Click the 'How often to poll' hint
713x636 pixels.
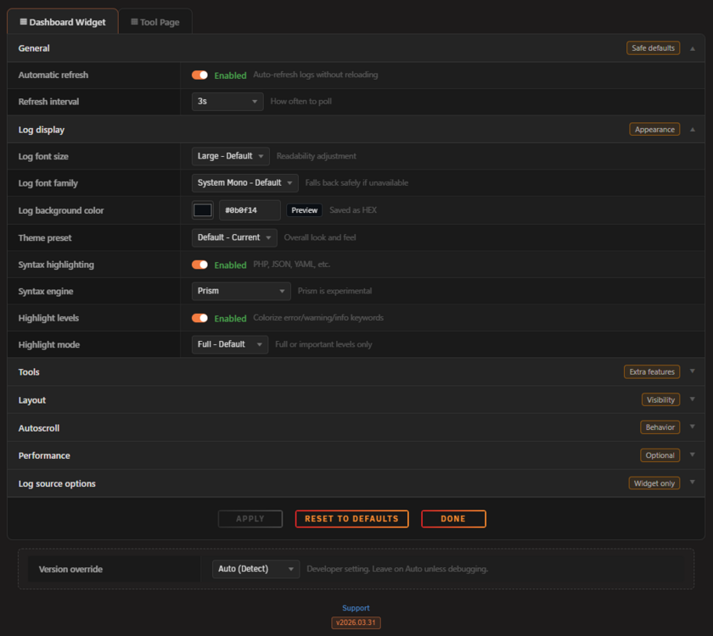coord(301,101)
